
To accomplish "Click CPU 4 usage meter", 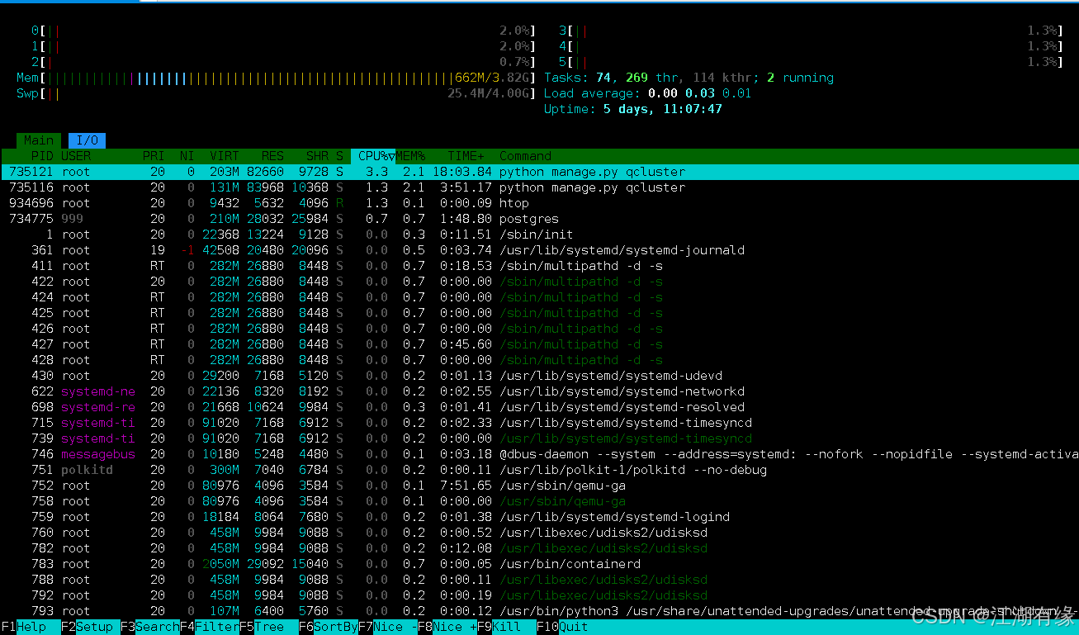I will 811,46.
